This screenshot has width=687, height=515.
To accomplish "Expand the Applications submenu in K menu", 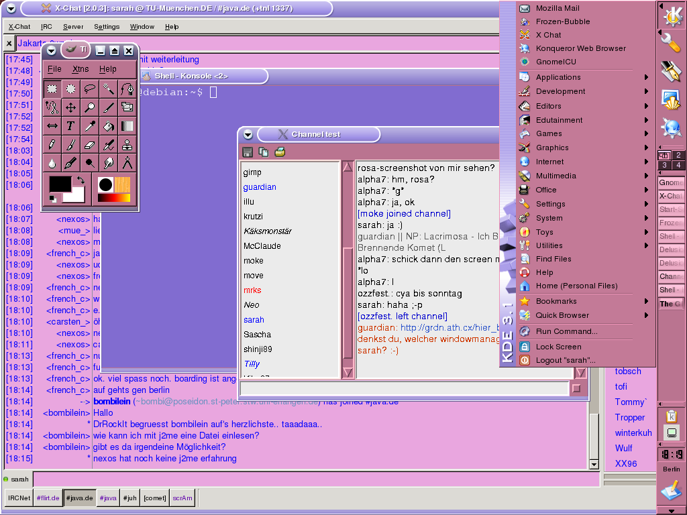I will coord(583,77).
